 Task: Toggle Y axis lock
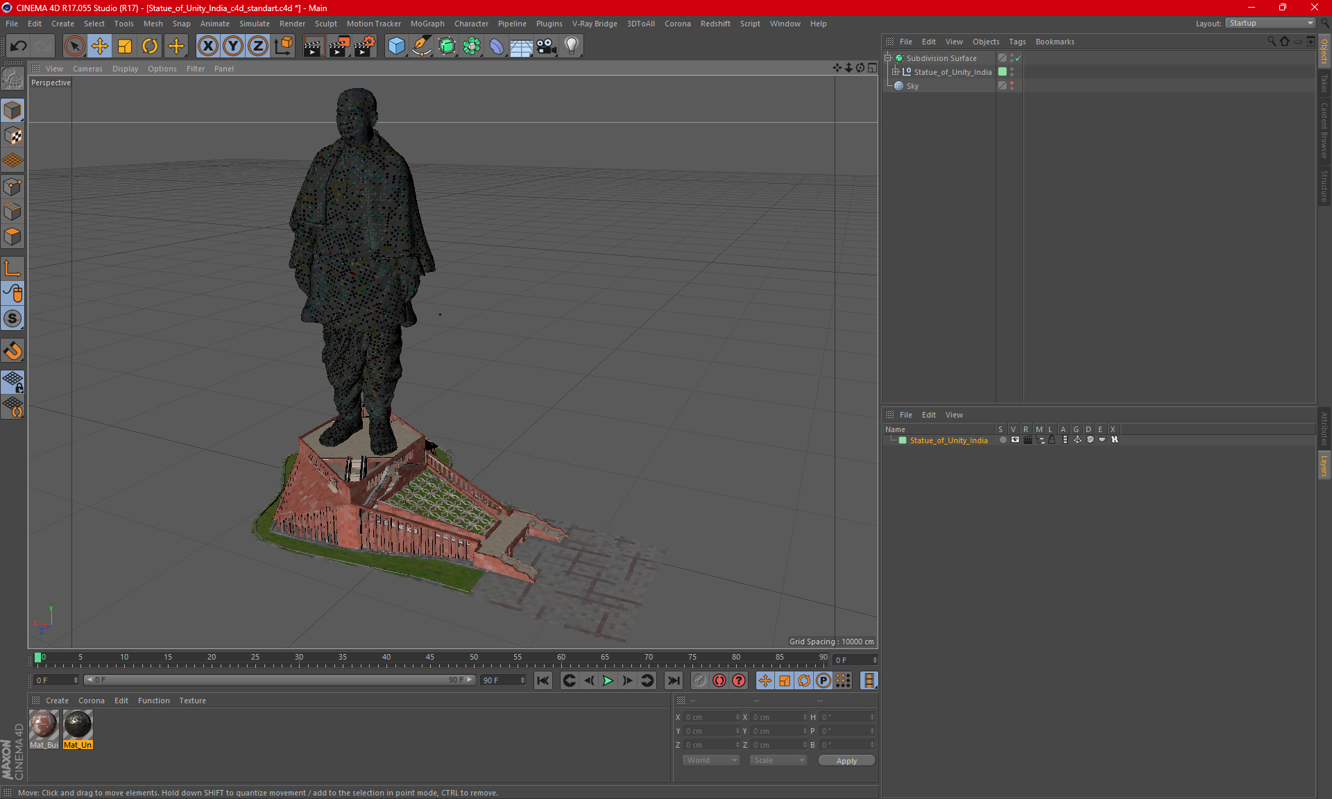click(233, 46)
